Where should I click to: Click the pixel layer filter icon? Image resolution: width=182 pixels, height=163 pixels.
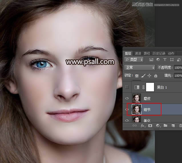tap(151, 60)
